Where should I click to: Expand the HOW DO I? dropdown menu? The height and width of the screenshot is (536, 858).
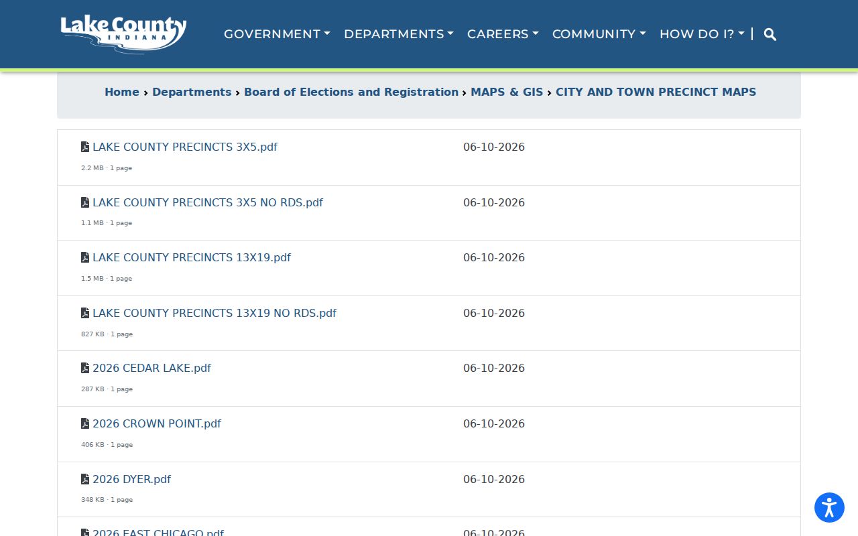tap(702, 34)
